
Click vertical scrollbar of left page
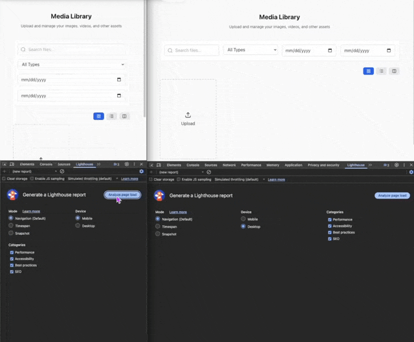click(145, 59)
